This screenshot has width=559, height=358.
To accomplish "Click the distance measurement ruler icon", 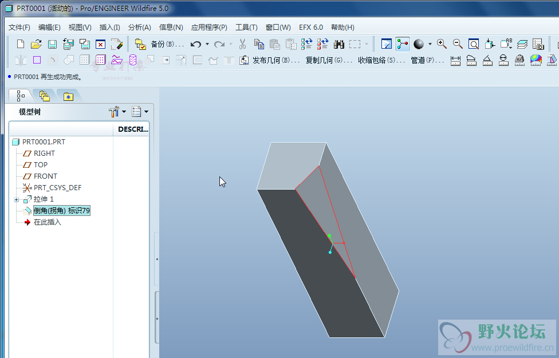I will 455,60.
